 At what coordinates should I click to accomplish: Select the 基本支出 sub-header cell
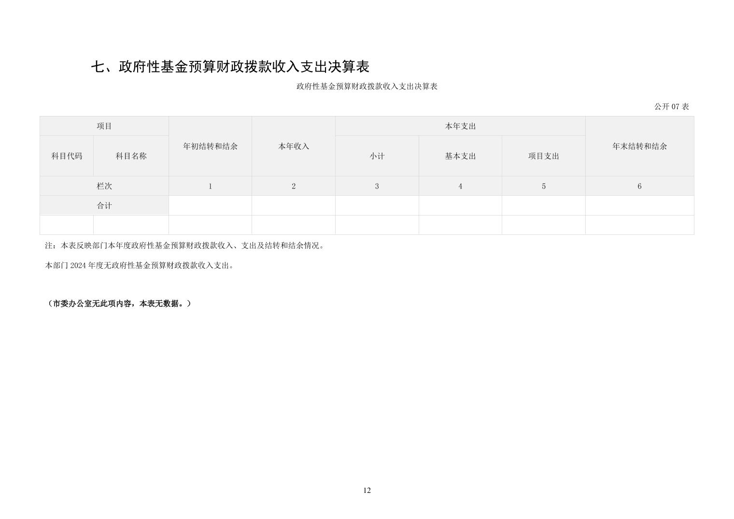click(x=460, y=156)
